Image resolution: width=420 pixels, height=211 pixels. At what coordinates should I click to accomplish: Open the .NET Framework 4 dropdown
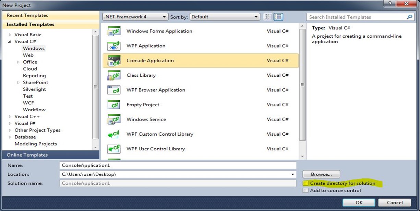pyautogui.click(x=135, y=17)
